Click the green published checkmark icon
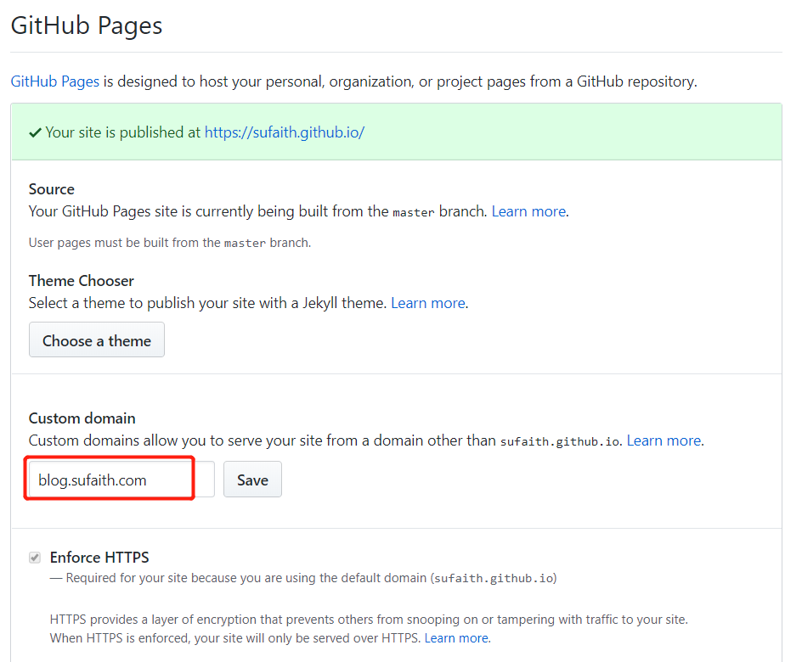The width and height of the screenshot is (785, 662). [35, 133]
